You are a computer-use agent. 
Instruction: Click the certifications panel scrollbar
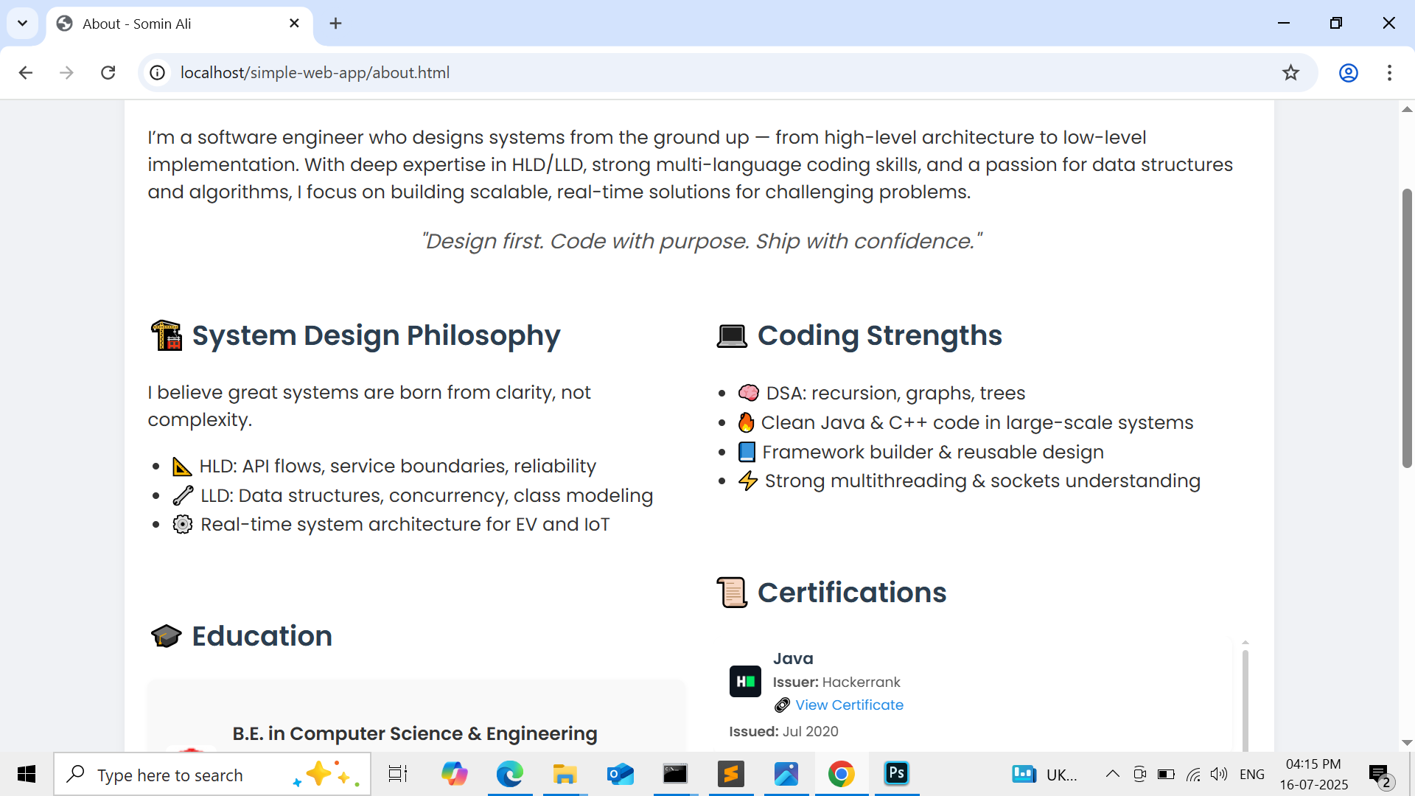coord(1245,696)
